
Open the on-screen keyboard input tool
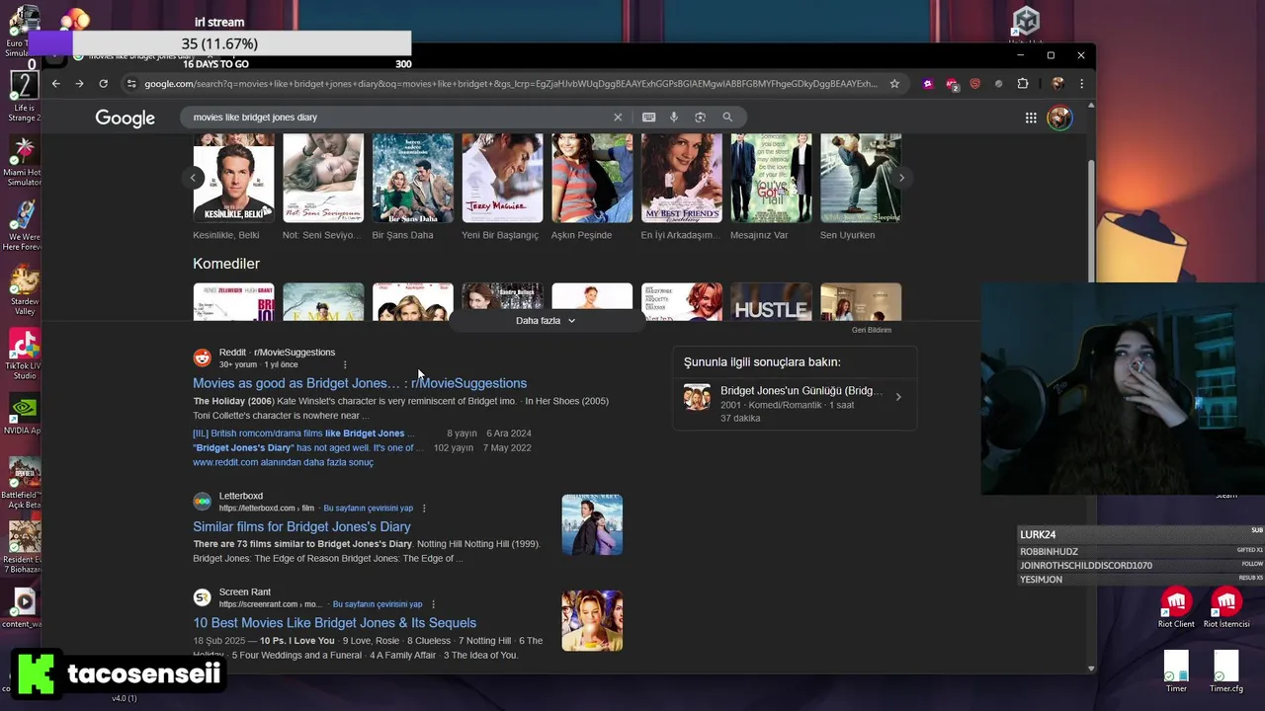point(648,117)
